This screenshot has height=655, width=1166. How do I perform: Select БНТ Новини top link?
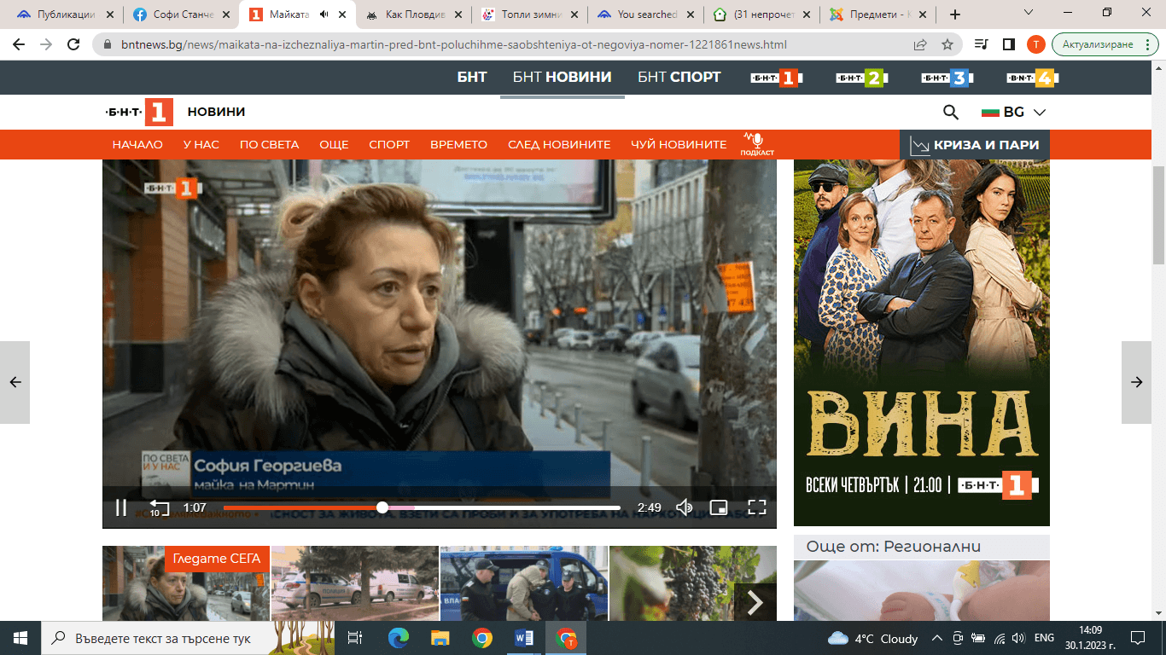coord(562,77)
